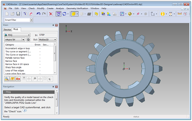Select the Narrow face in UV space row
The height and width of the screenshot is (121, 192).
pos(29,64)
